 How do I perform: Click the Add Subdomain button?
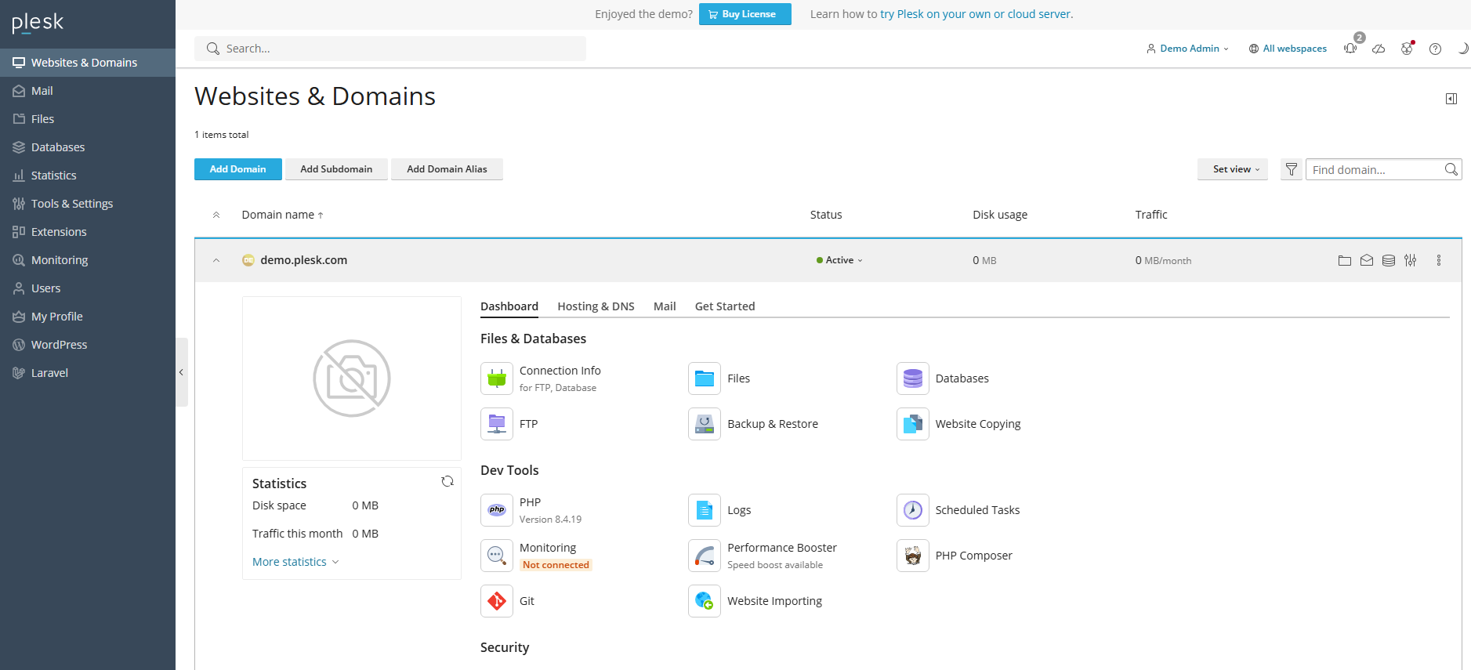(336, 169)
